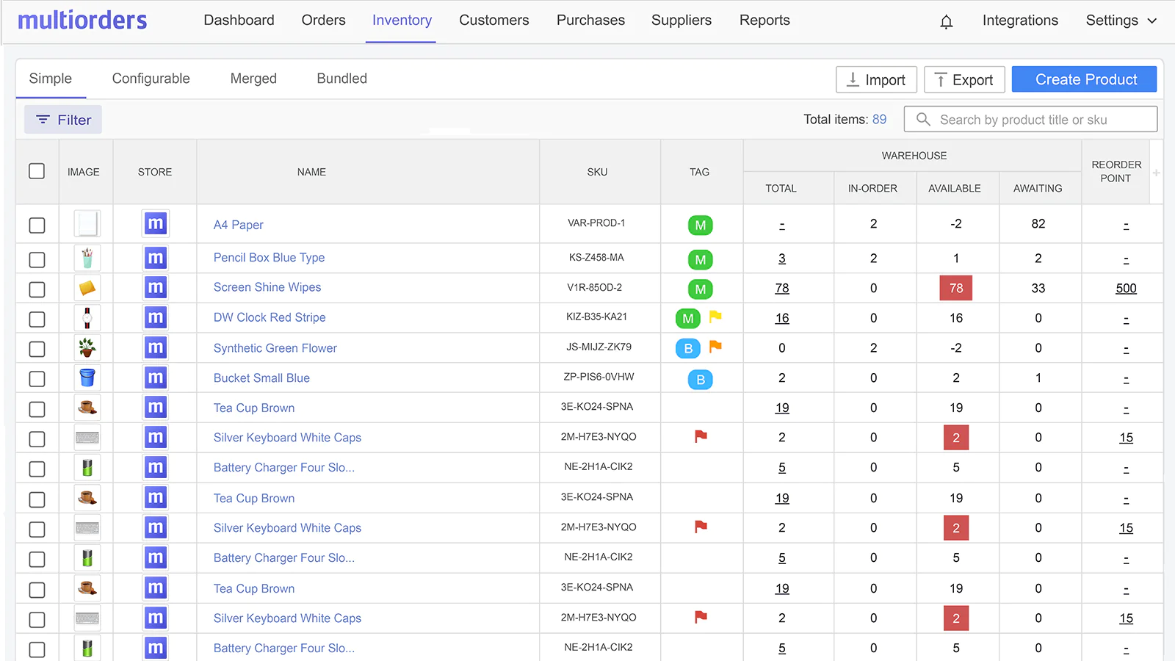Image resolution: width=1175 pixels, height=661 pixels.
Task: Open warehouse total breakdown for Screen Shine Wipes
Action: 781,288
